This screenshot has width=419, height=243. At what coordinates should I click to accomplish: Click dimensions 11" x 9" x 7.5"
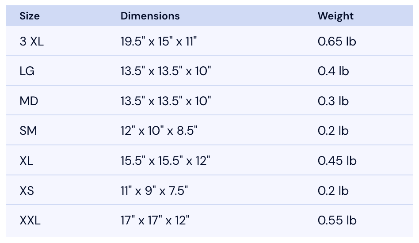click(x=154, y=191)
